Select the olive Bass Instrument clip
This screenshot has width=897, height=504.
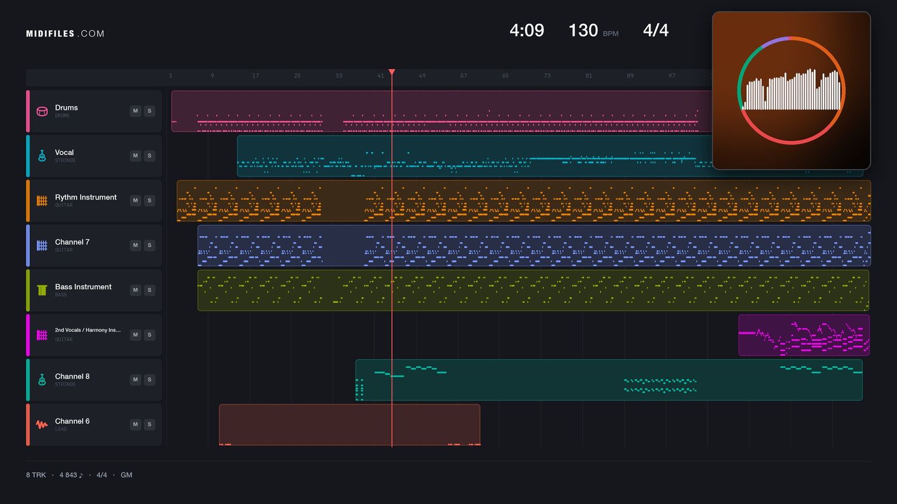(533, 290)
